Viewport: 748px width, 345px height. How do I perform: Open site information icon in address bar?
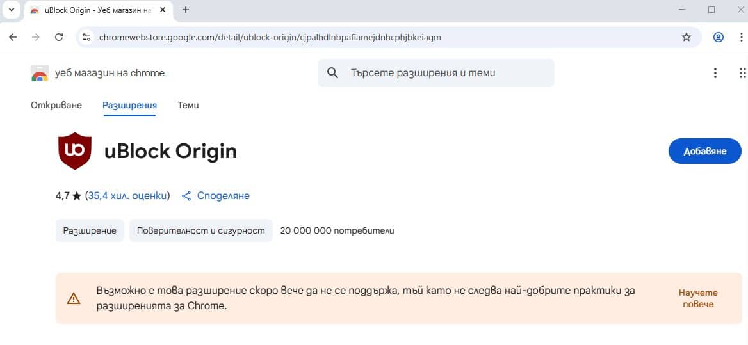pos(86,37)
